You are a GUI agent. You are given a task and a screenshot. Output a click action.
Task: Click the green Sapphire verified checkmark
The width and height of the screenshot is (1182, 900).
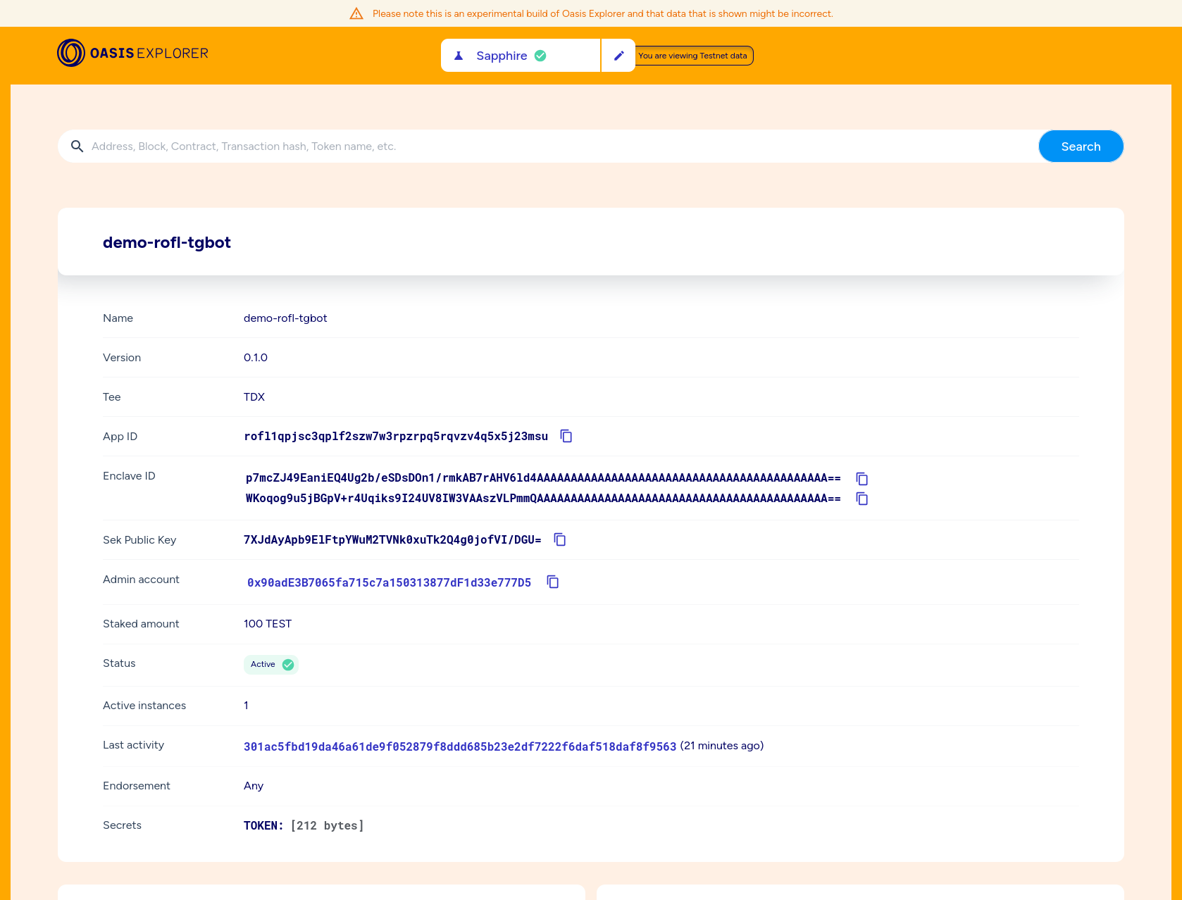[540, 56]
